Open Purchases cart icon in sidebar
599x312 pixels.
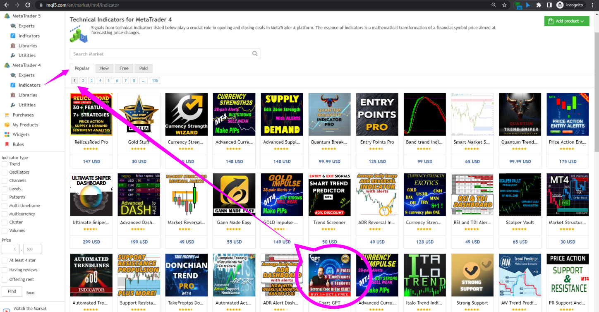pyautogui.click(x=7, y=115)
